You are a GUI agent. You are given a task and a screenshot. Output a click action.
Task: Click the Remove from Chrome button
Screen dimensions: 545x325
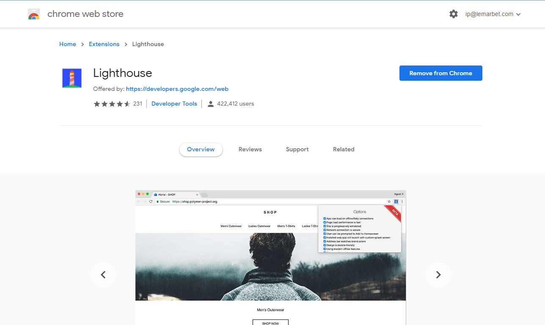(441, 73)
